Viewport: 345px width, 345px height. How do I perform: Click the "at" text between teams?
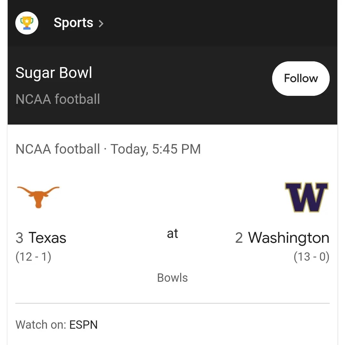(172, 234)
